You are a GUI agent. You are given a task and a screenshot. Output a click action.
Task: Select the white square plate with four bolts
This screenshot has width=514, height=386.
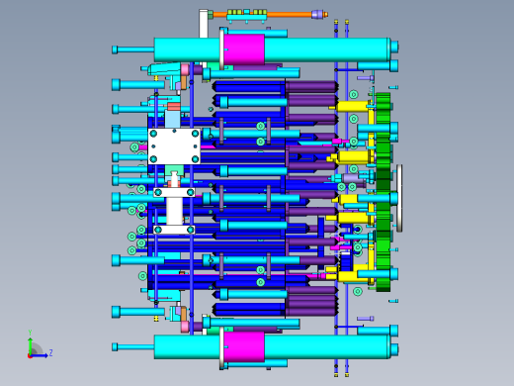[x=174, y=146]
